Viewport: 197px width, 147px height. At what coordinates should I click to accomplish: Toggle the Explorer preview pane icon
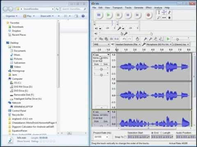point(76,16)
